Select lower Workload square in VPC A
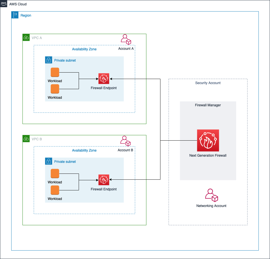Image resolution: width=270 pixels, height=259 pixels. [55, 89]
